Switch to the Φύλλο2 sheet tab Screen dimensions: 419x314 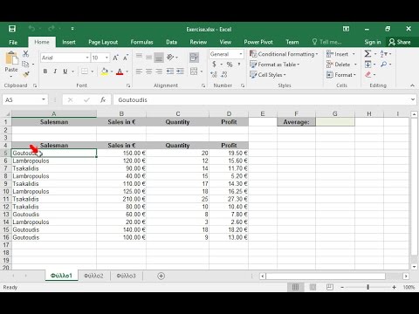[93, 276]
